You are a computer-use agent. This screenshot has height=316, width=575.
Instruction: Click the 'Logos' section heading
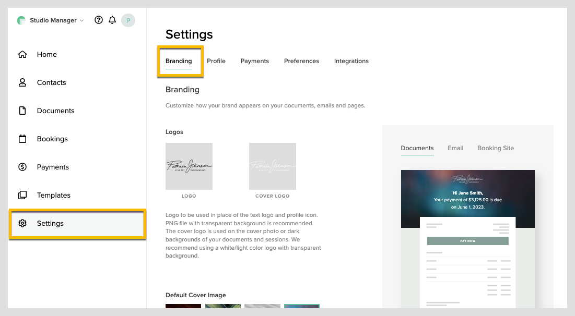pos(174,132)
